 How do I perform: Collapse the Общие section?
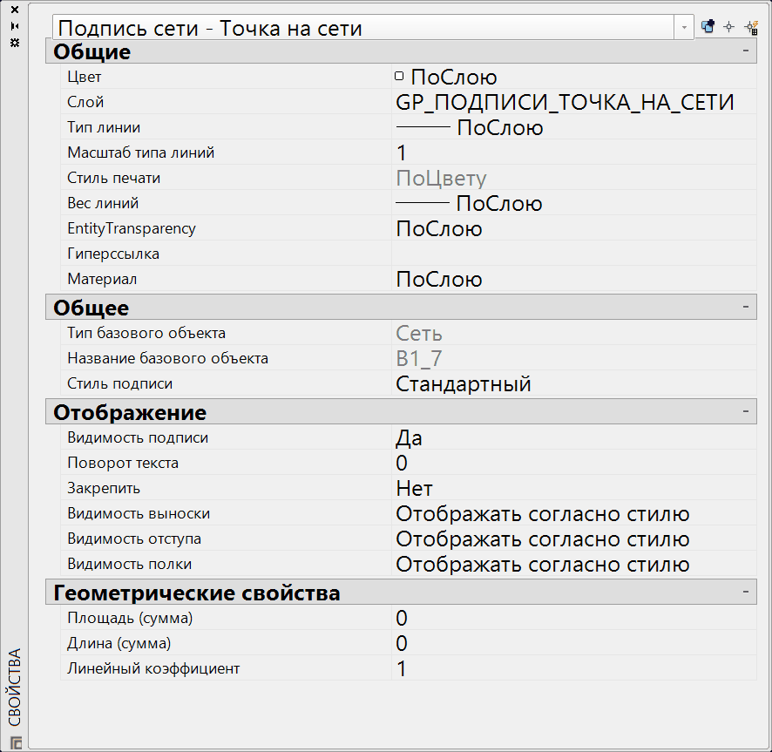(x=746, y=51)
